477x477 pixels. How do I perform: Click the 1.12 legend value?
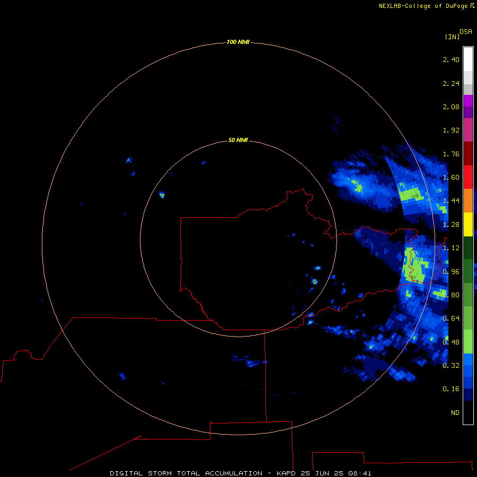coord(451,248)
